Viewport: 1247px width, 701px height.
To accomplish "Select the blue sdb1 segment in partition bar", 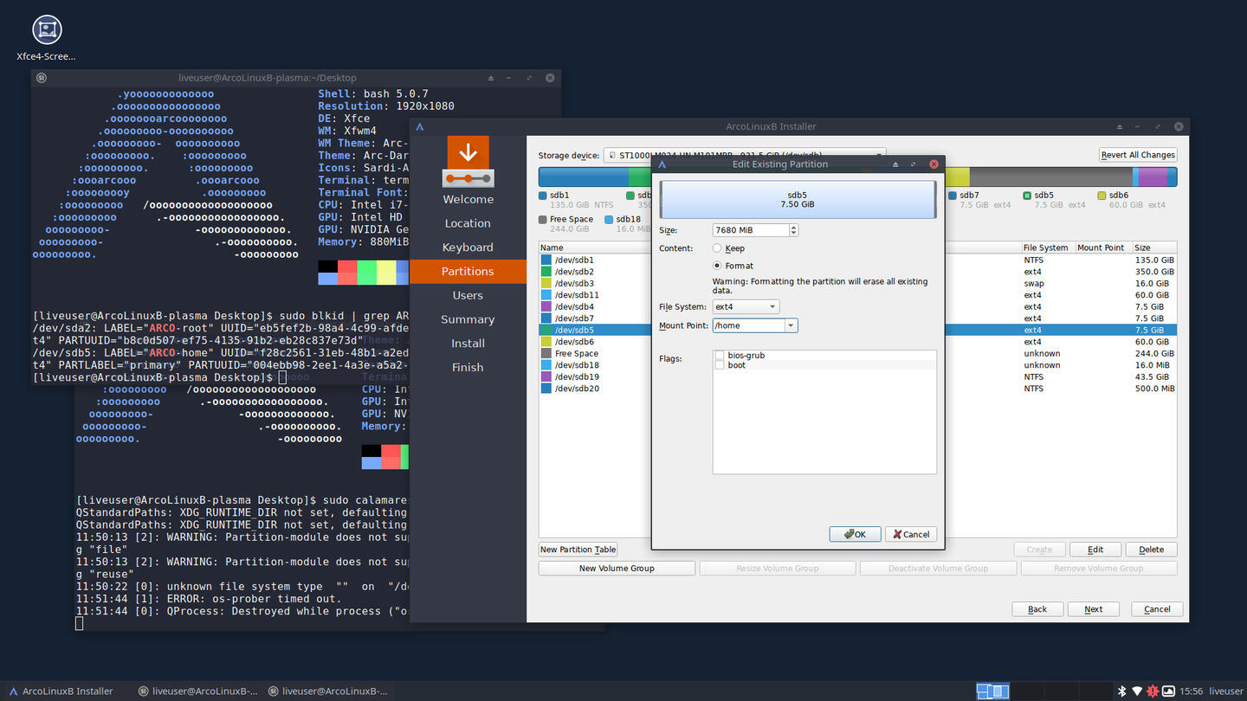I will click(583, 177).
